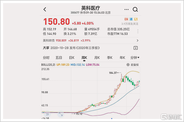
Task: Tap the +5.80 +4.00% change value
Action: click(83, 23)
